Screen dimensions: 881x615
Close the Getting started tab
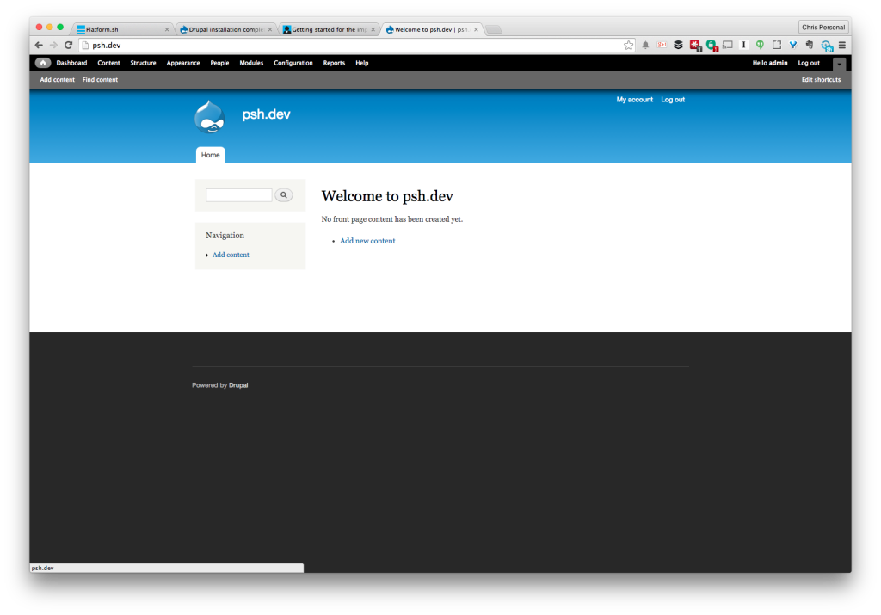(x=373, y=30)
